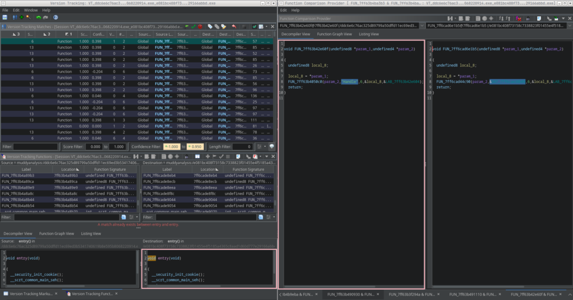
Task: Sort source functions by the Location column header
Action: pyautogui.click(x=67, y=169)
